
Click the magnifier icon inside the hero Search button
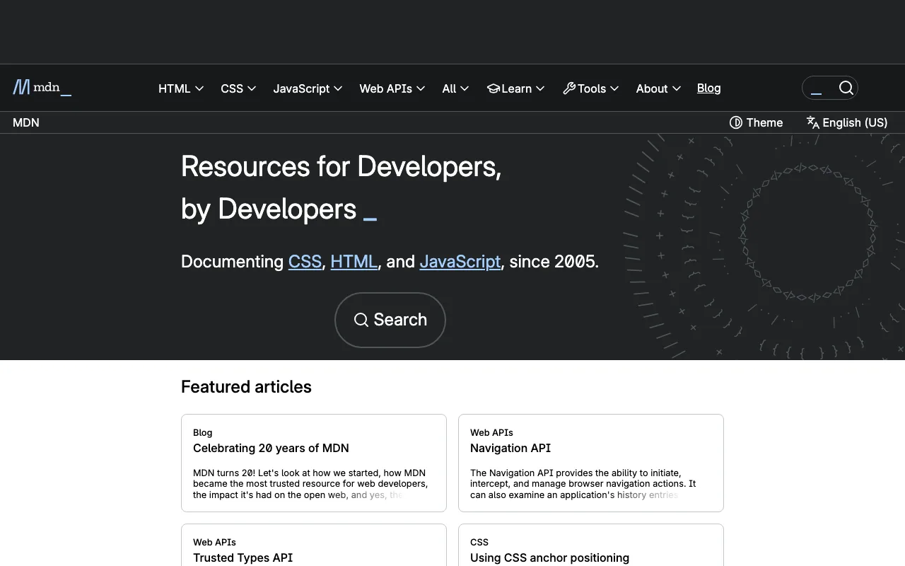click(361, 320)
